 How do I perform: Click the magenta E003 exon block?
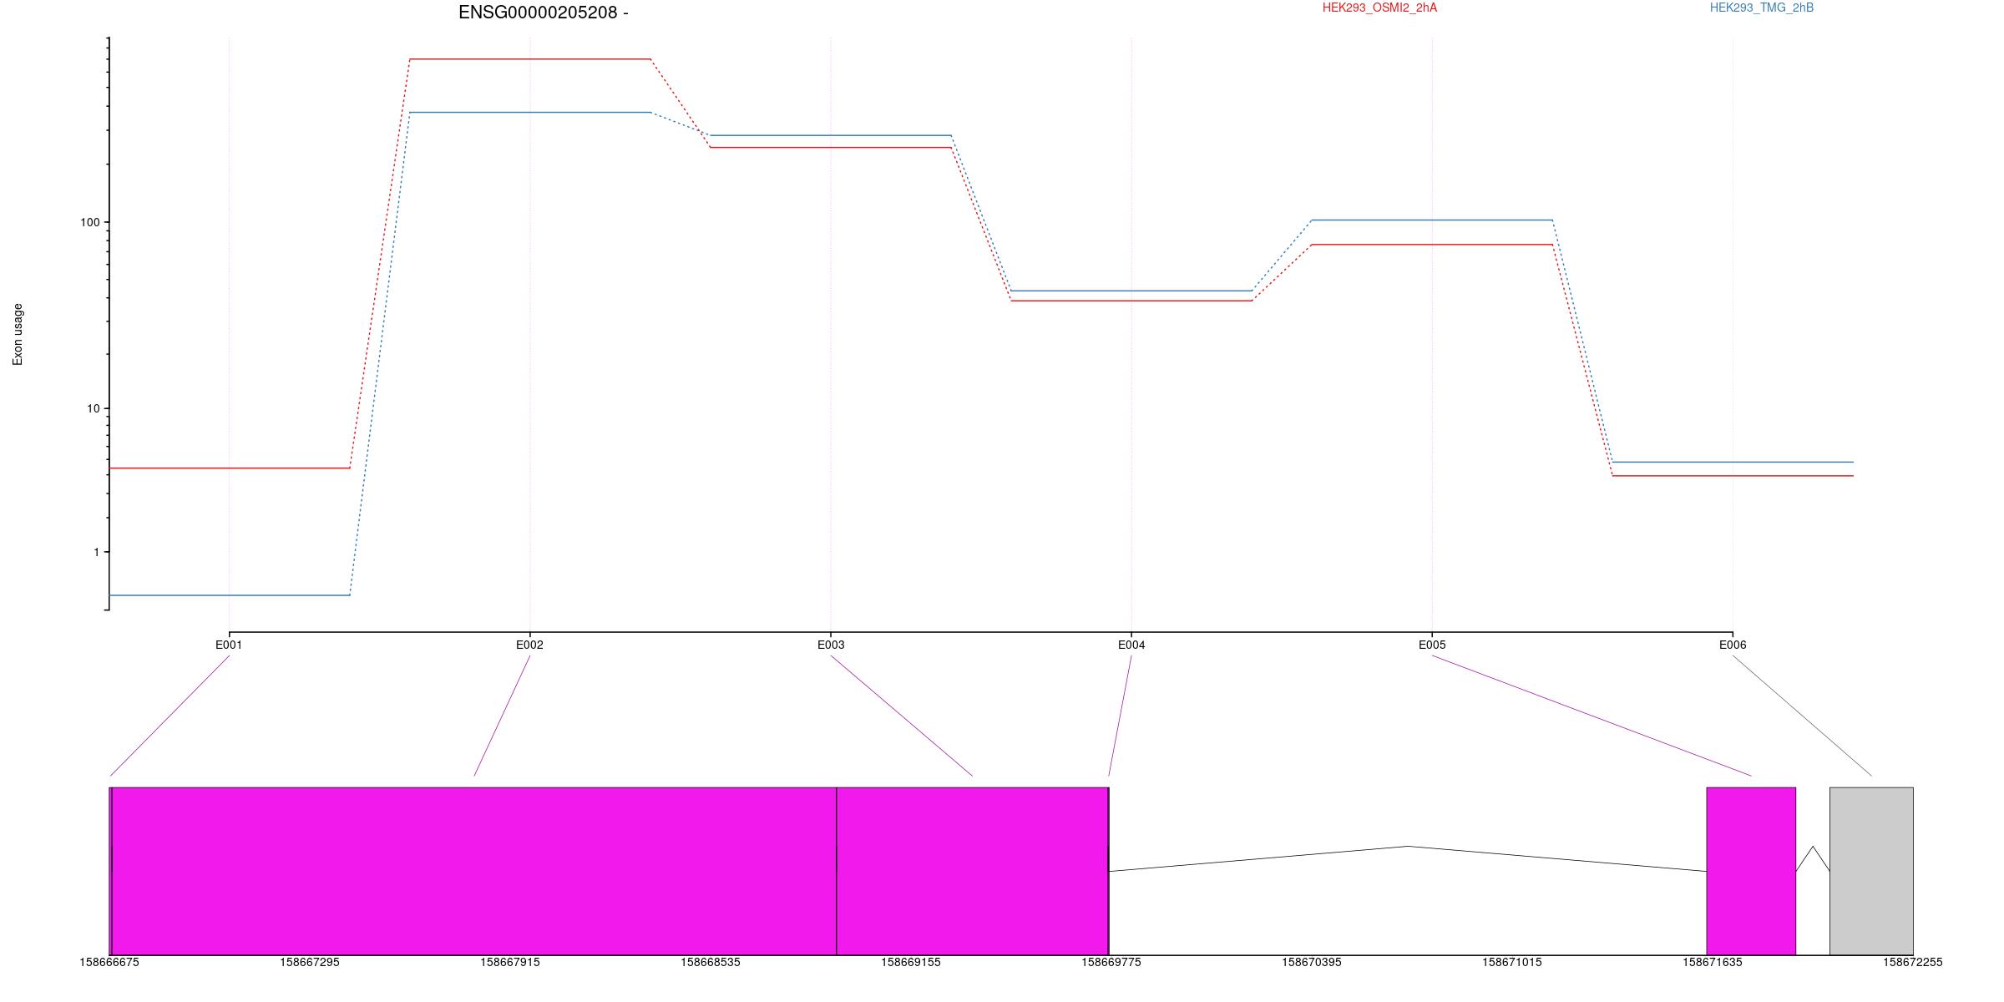(x=972, y=871)
